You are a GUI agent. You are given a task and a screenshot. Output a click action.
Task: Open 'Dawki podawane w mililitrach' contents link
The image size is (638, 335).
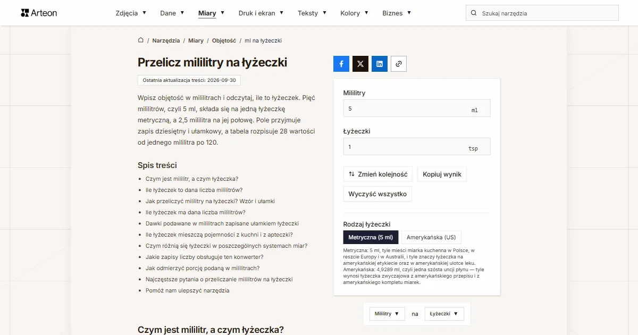pyautogui.click(x=222, y=223)
